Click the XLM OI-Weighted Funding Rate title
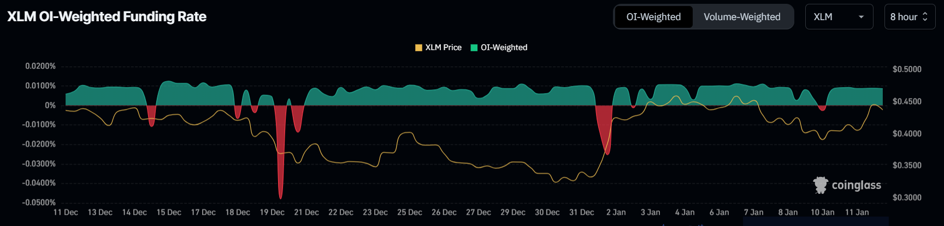 click(x=107, y=17)
